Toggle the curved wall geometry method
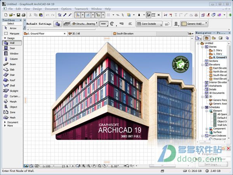Viewport: 233px width, 175px height. (112, 24)
